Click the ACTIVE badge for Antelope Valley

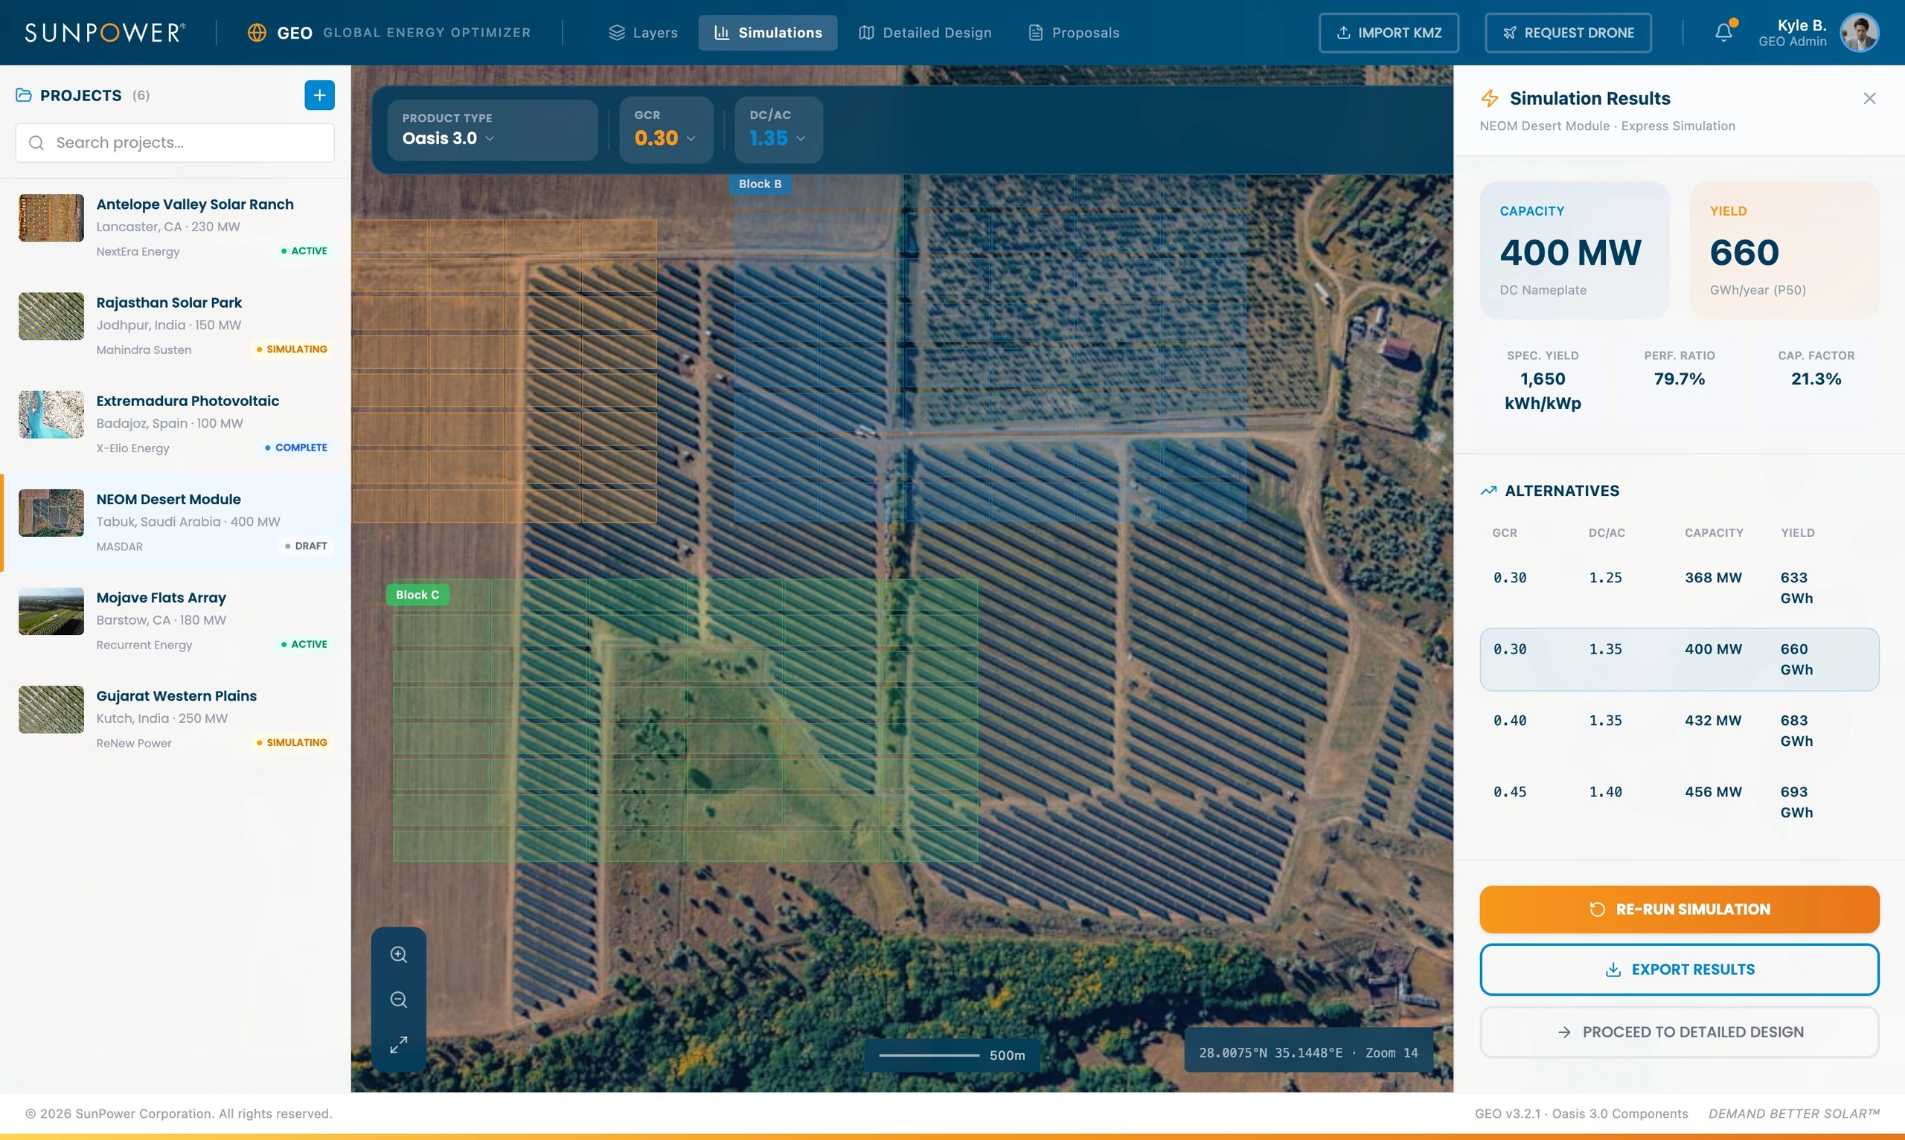304,251
